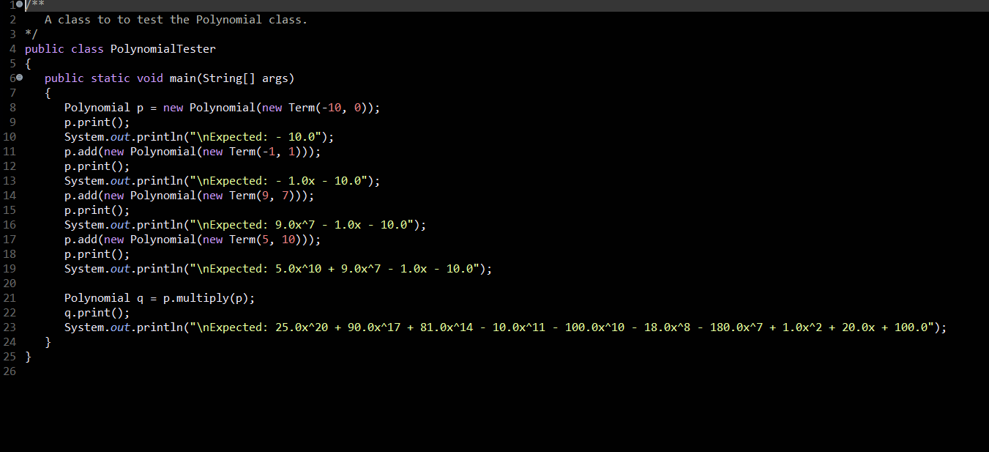Click the Term constructor on line 8
The image size is (989, 452).
click(x=302, y=107)
